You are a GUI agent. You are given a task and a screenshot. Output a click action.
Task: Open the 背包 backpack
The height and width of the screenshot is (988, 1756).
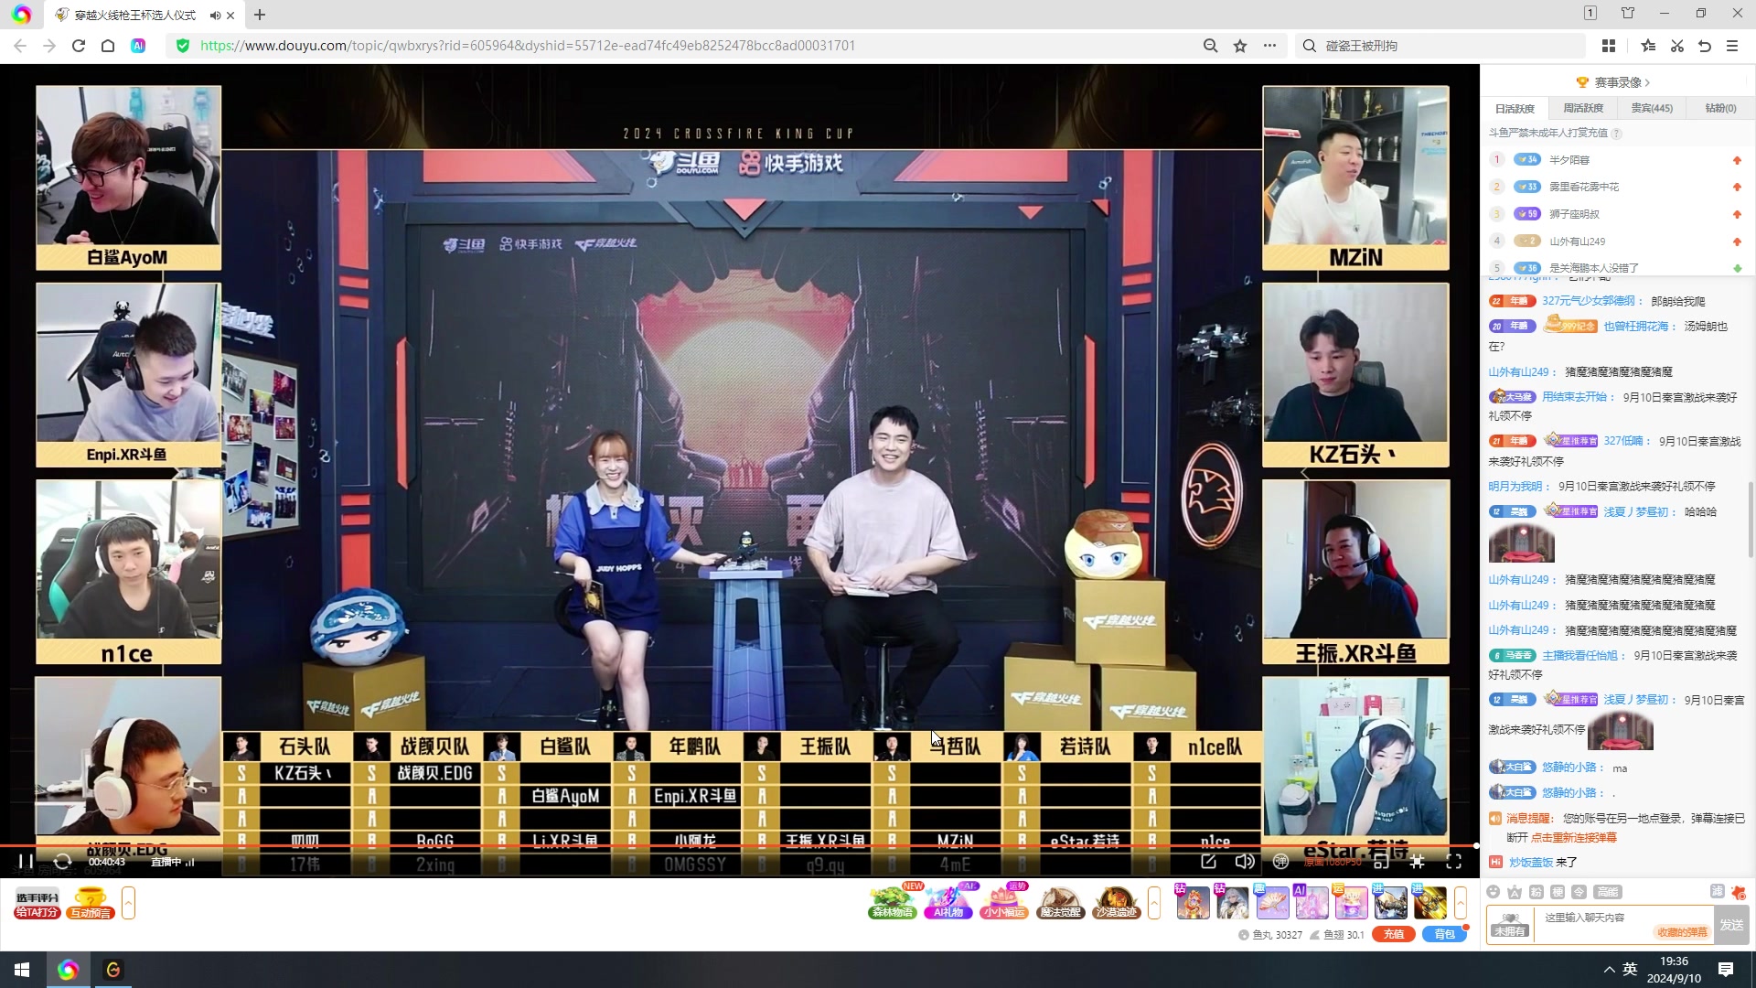[x=1444, y=934]
